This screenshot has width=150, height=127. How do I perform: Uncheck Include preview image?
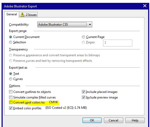(x=83, y=97)
